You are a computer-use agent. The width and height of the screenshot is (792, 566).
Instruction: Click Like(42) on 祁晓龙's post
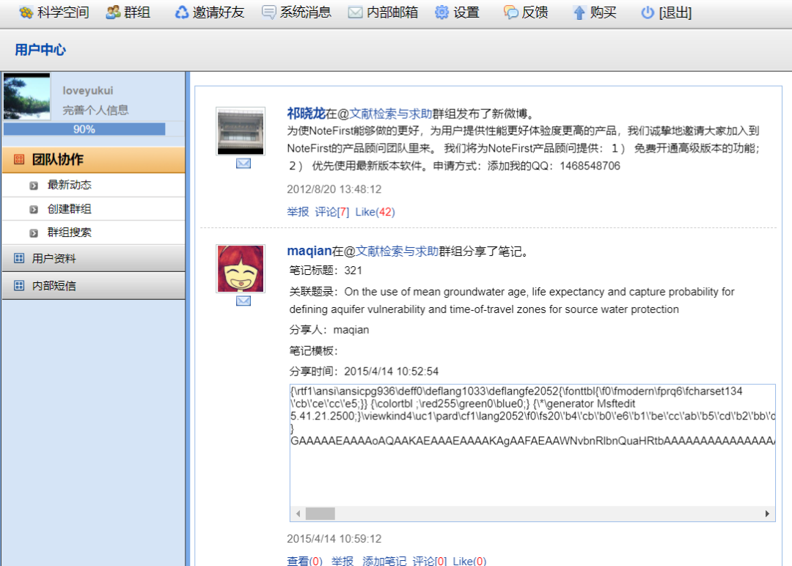[375, 212]
